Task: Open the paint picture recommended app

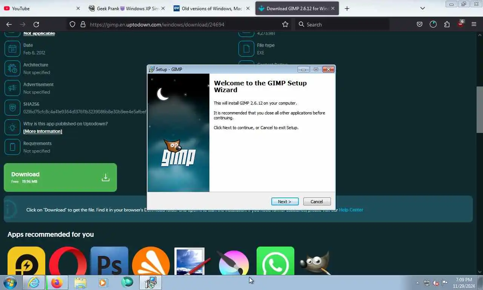Action: coord(192,261)
